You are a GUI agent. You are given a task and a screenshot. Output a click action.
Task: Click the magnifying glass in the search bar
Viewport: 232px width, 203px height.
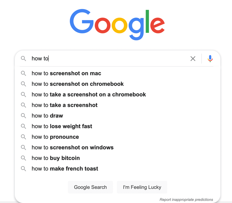click(x=23, y=58)
